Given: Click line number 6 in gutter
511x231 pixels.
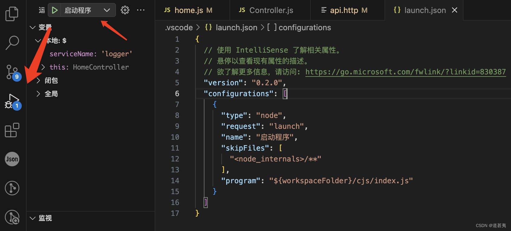Looking at the screenshot, I should click(177, 93).
